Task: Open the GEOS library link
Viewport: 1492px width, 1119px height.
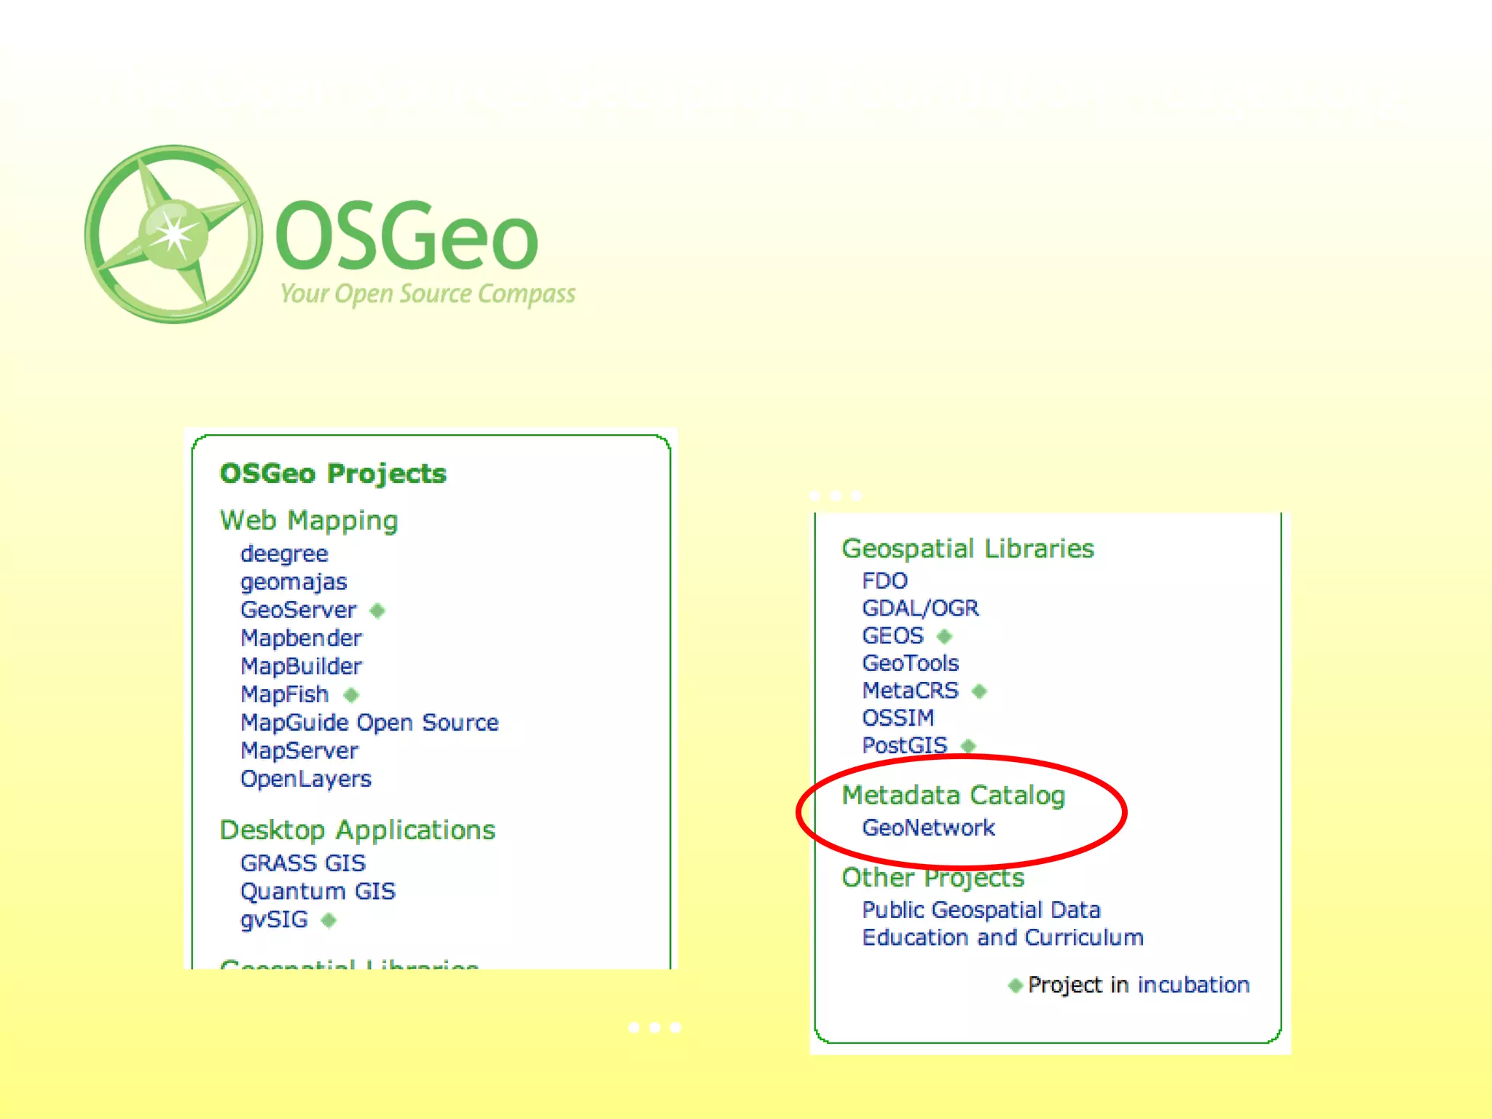Action: pos(892,636)
